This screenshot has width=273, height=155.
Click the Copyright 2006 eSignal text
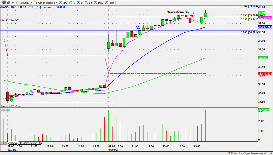point(11,106)
